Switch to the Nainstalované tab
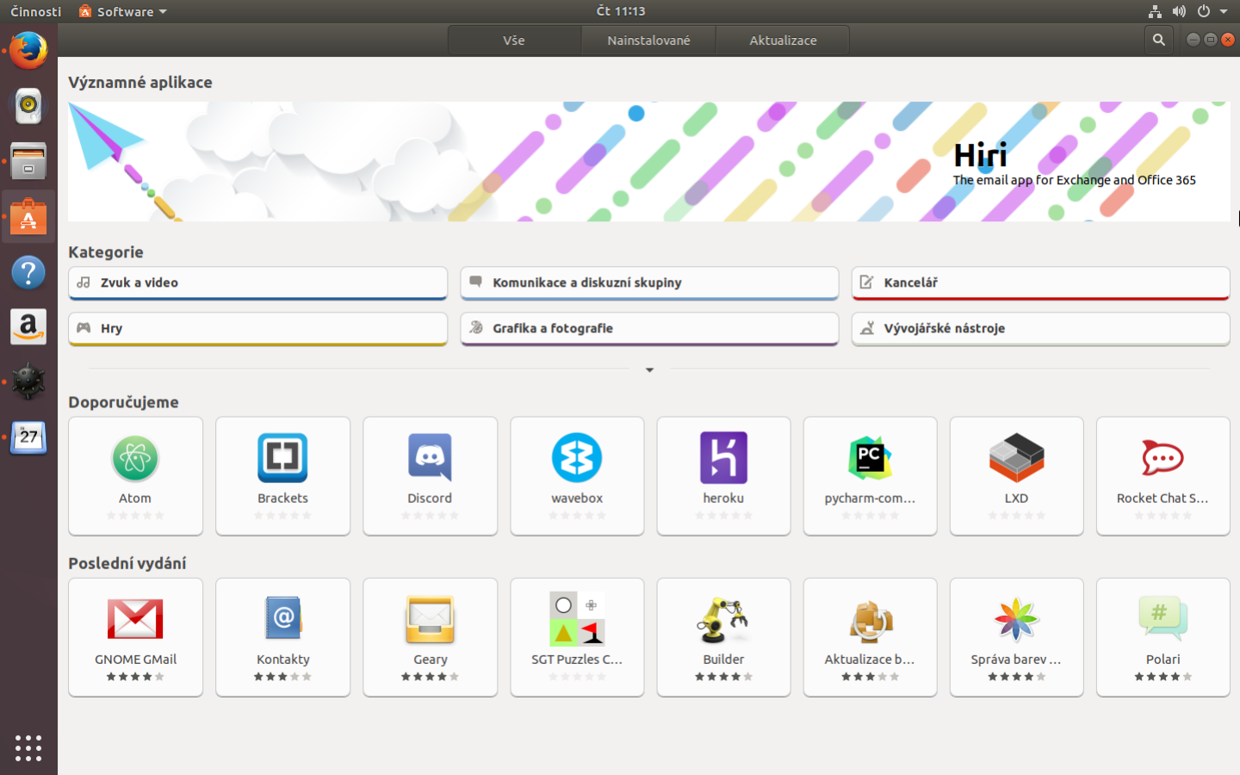1240x775 pixels. (648, 40)
